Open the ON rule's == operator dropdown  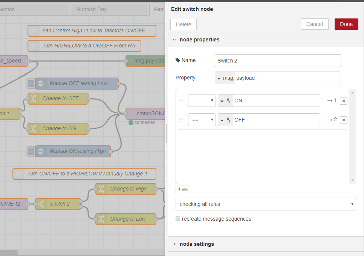(x=202, y=101)
